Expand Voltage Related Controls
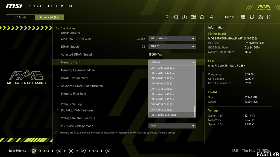Viewport: 280px width, 157px height. (78, 118)
